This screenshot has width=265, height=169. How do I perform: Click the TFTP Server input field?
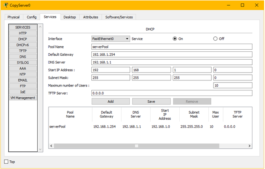(x=172, y=93)
